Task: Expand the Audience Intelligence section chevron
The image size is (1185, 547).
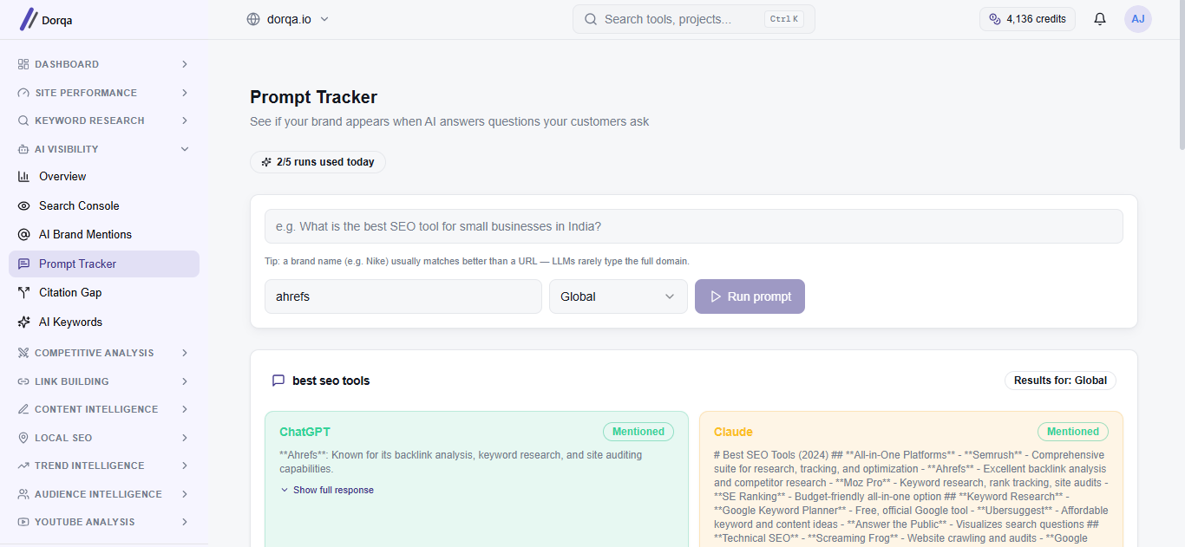Action: [185, 494]
